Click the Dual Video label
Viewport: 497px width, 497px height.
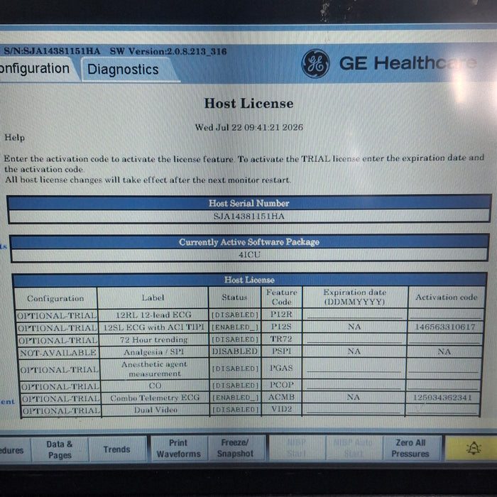[x=155, y=410]
